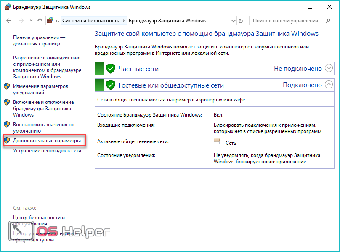Collapse the 'Гостевые или общедоступные сети' chevron
Screen dimensions: 340x252
click(329, 85)
